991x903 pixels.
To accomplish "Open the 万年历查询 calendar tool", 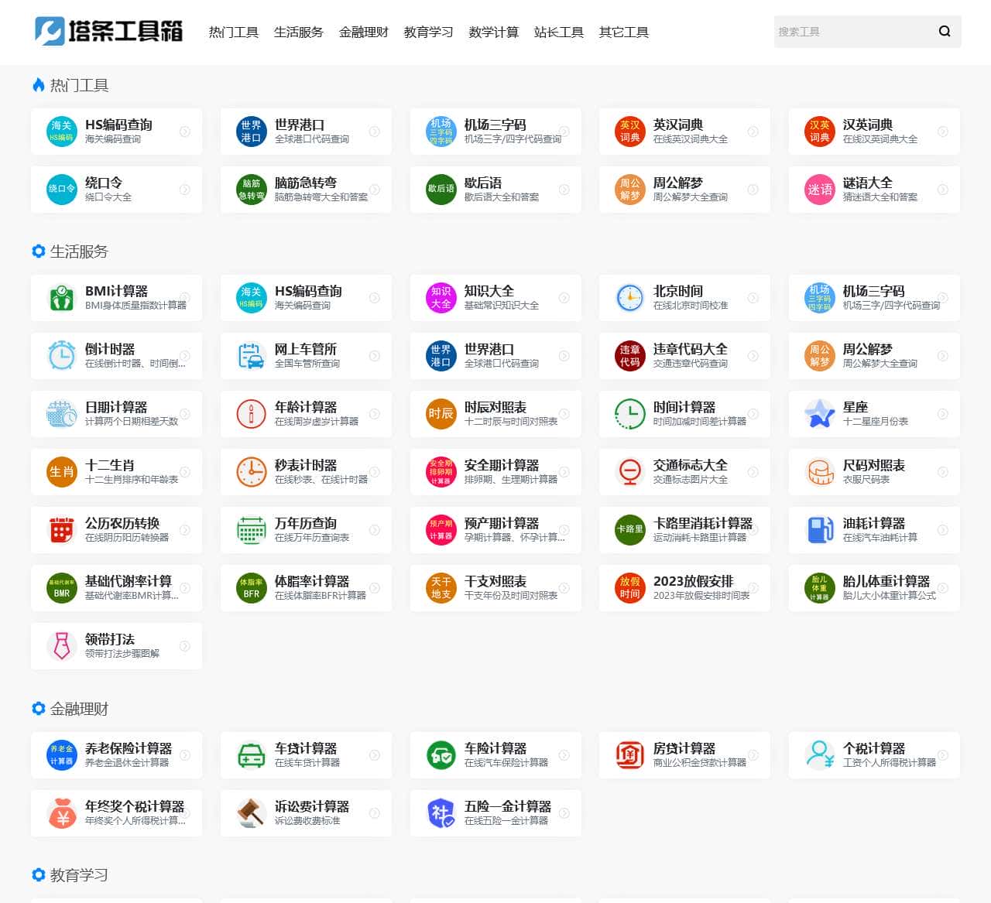I will point(306,530).
